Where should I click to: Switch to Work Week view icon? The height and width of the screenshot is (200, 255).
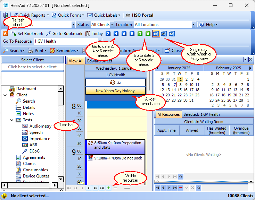[164, 34]
